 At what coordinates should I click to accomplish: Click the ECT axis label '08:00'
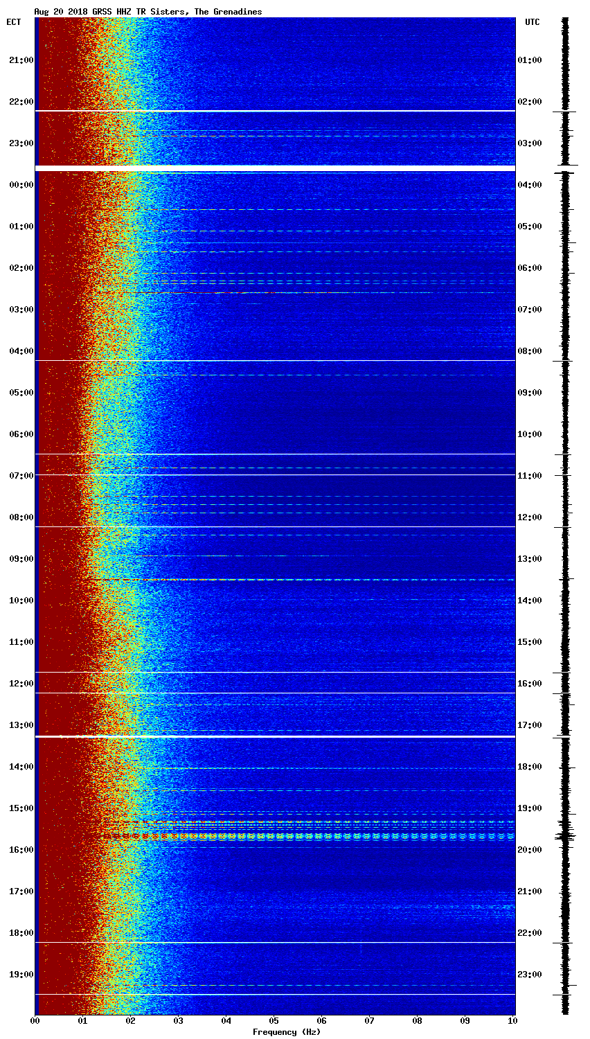[21, 517]
